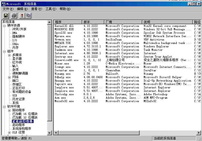Select 红外线 in the tree
Image resolution: width=202 pixels, height=141 pixels.
coord(17,62)
